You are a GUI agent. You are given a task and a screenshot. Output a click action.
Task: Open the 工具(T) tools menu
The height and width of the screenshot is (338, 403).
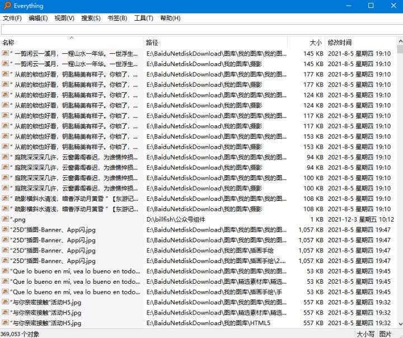pyautogui.click(x=143, y=18)
